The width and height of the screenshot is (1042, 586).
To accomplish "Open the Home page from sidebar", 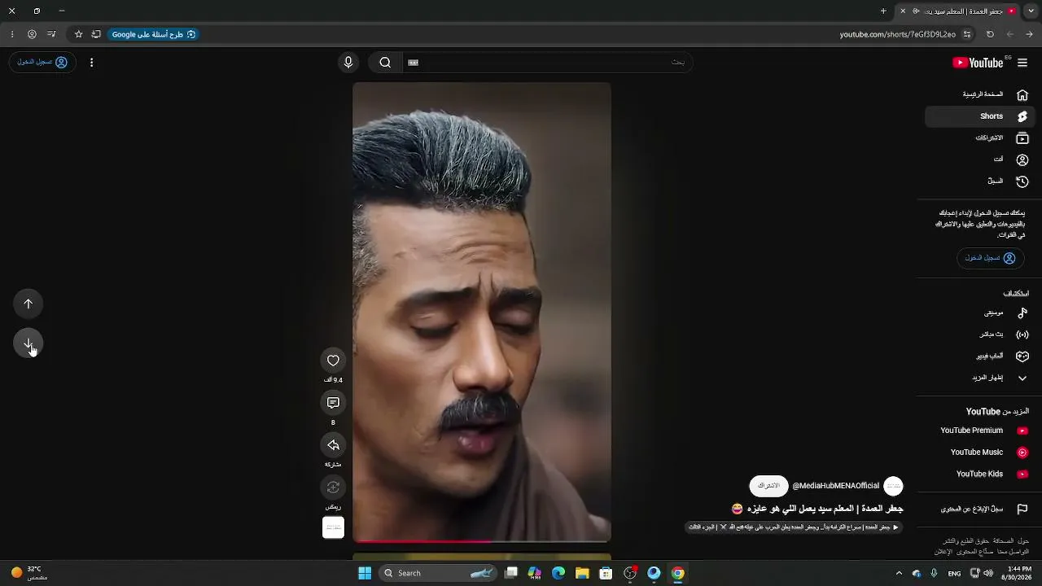I will click(x=980, y=94).
